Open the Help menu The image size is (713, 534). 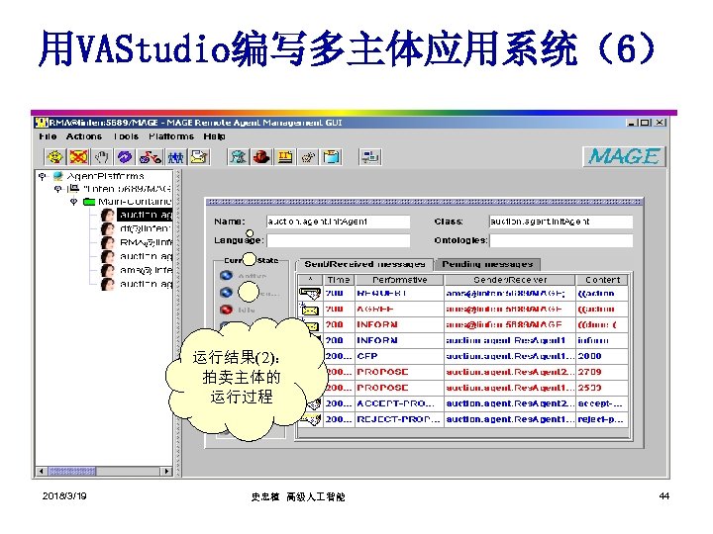[215, 136]
